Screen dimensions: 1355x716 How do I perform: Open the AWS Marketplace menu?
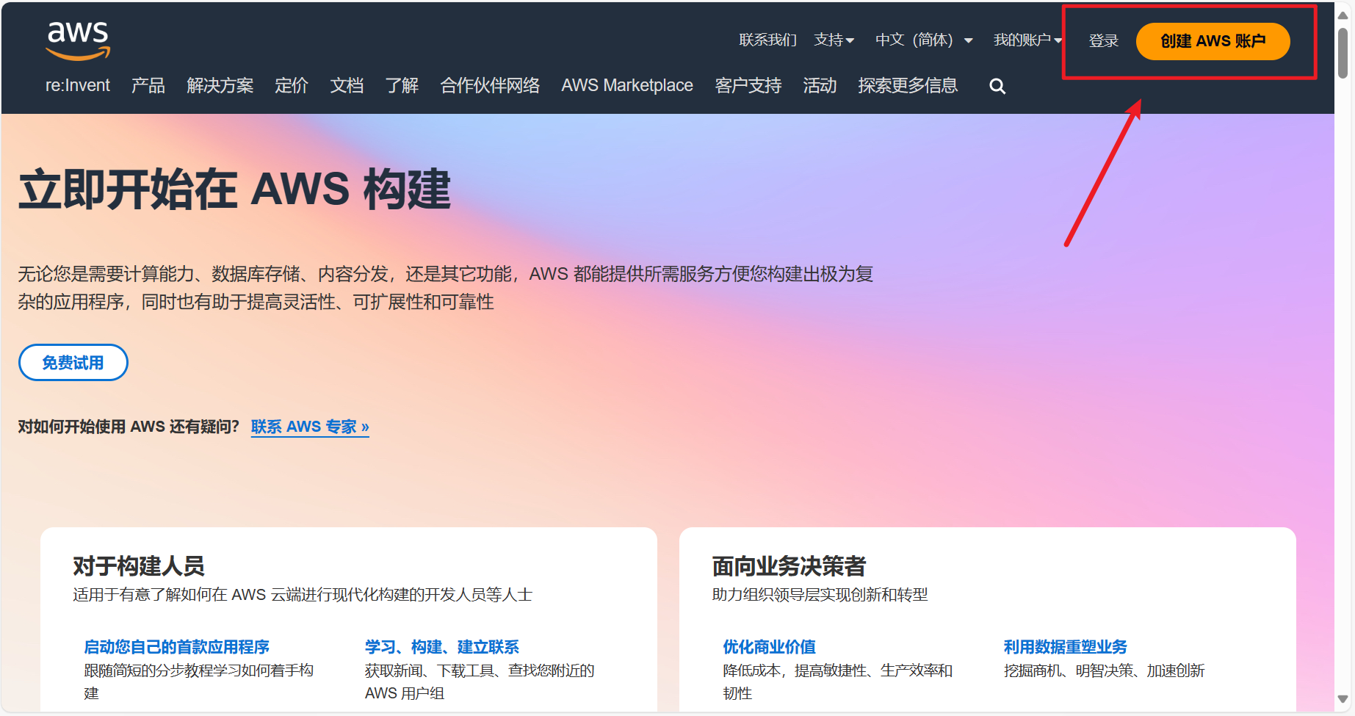click(x=627, y=85)
